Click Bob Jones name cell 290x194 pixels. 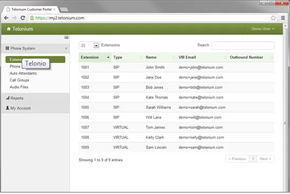[155, 87]
